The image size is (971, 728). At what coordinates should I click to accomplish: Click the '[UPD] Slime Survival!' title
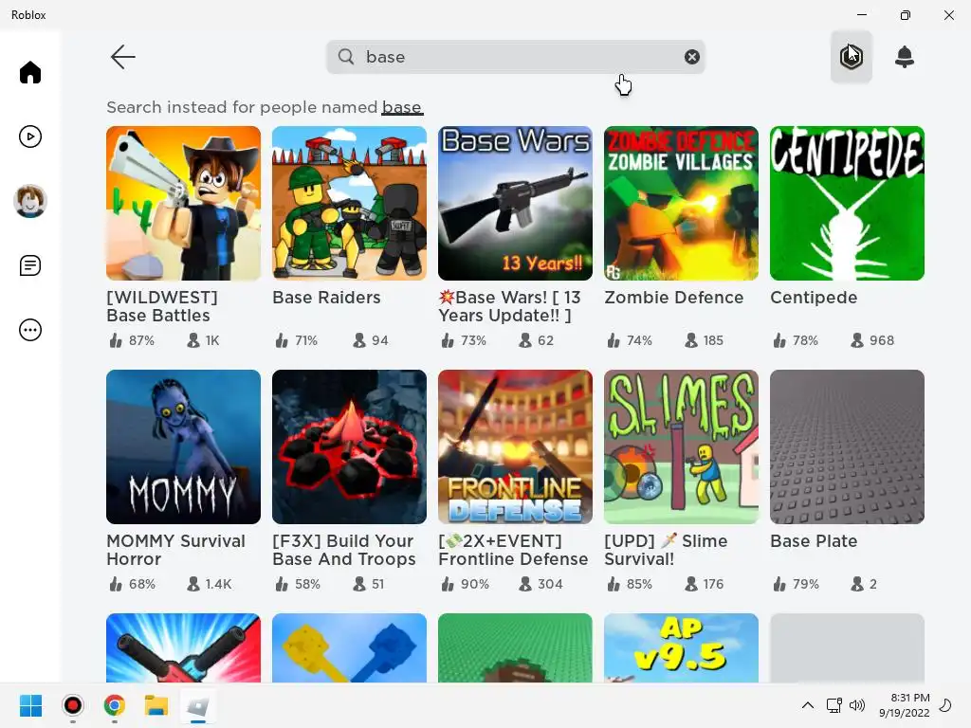coord(666,550)
